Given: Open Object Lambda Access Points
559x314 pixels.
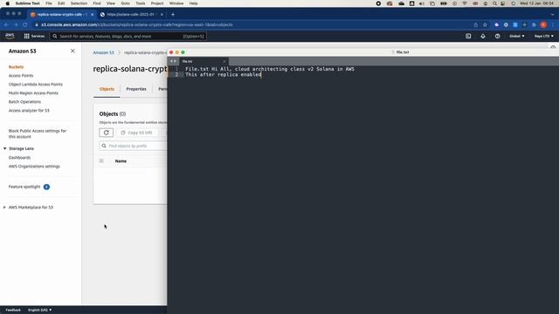Looking at the screenshot, I should click(36, 85).
